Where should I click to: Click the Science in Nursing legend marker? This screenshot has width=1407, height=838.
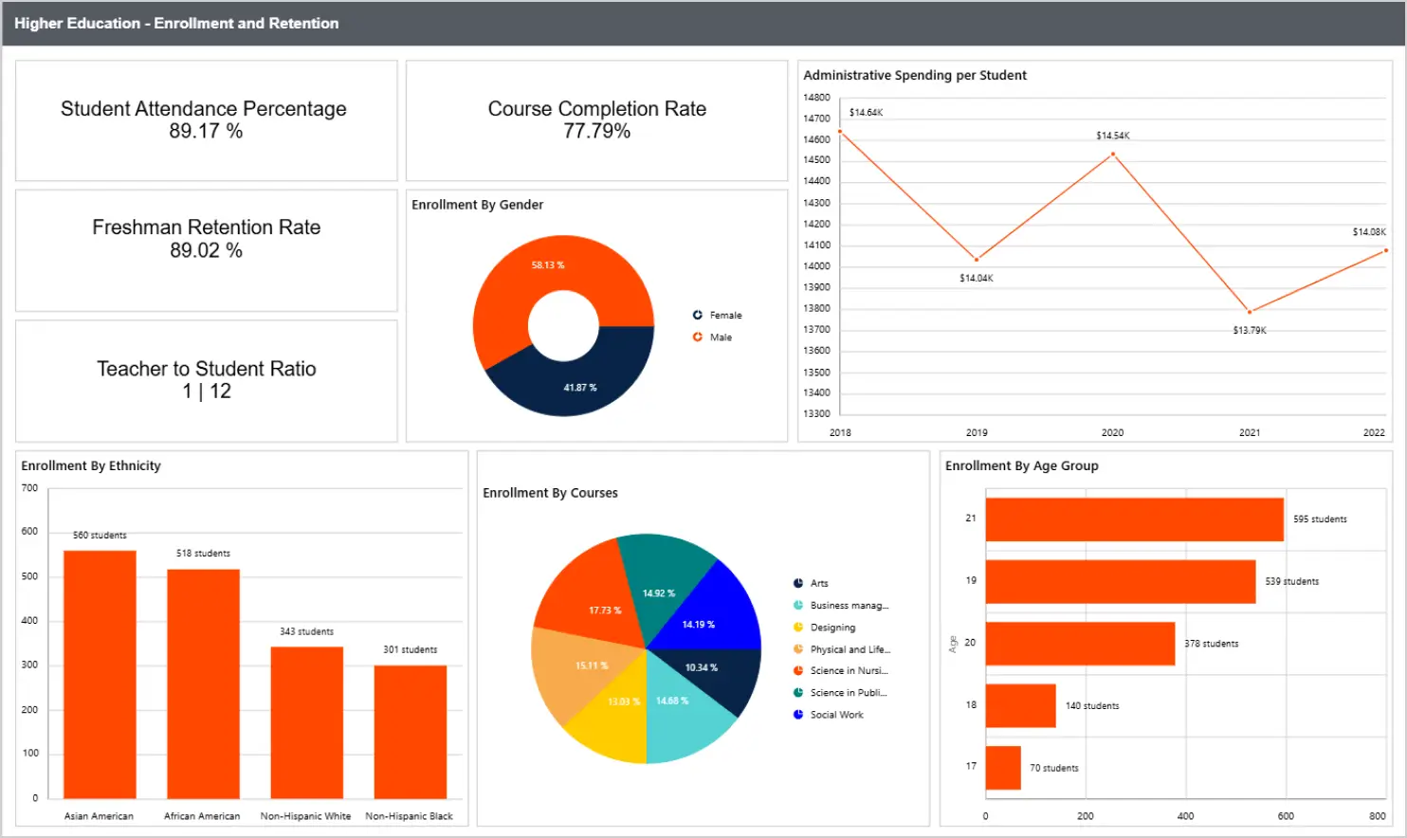pos(798,670)
